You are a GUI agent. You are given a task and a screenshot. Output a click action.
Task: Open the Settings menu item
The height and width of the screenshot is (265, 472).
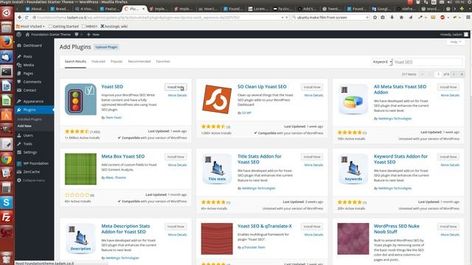29,152
